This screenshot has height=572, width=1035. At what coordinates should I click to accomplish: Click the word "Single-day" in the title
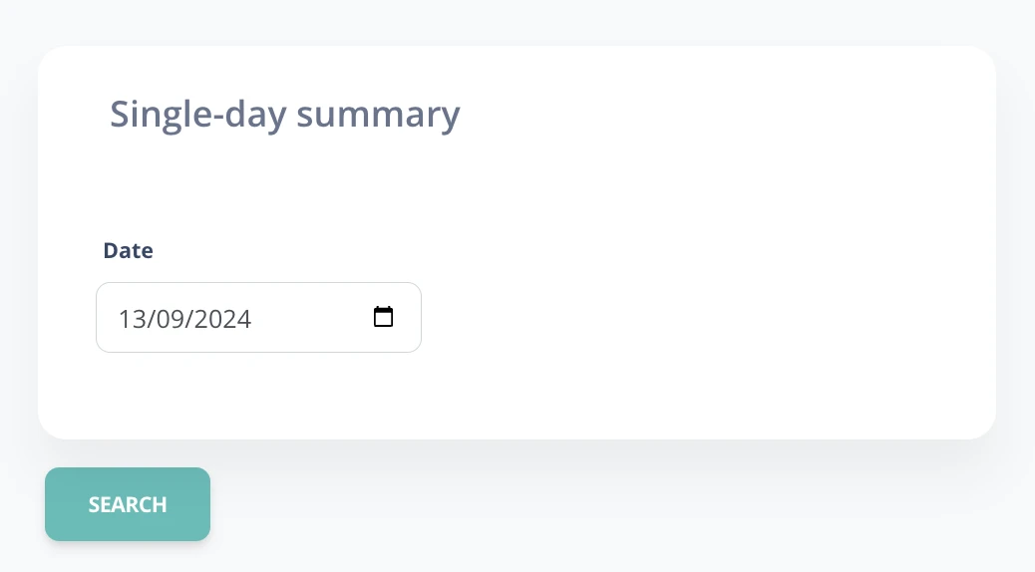tap(198, 115)
